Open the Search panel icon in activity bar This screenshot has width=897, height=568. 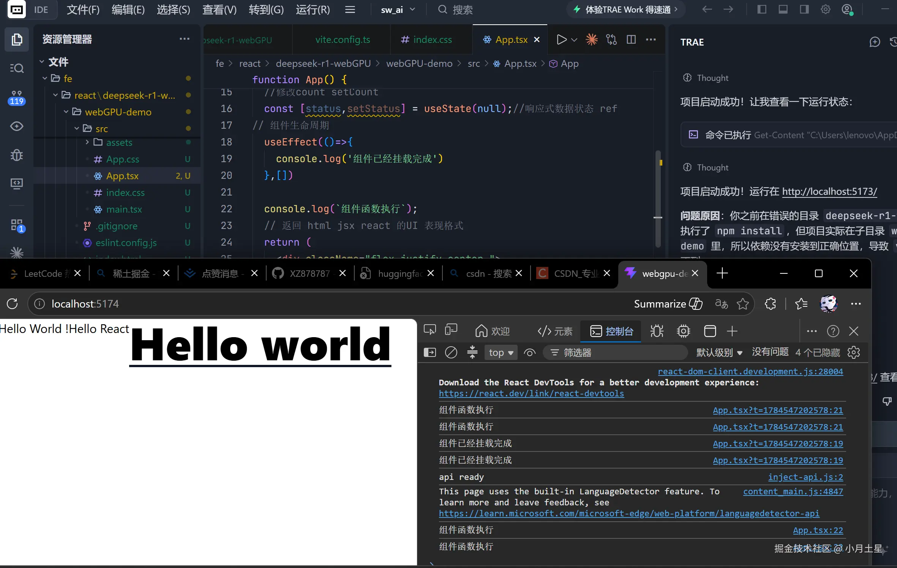click(x=17, y=68)
